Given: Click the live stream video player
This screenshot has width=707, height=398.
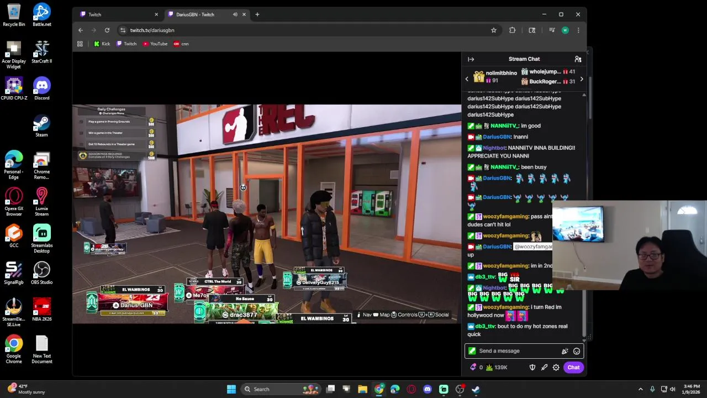Looking at the screenshot, I should click(267, 214).
